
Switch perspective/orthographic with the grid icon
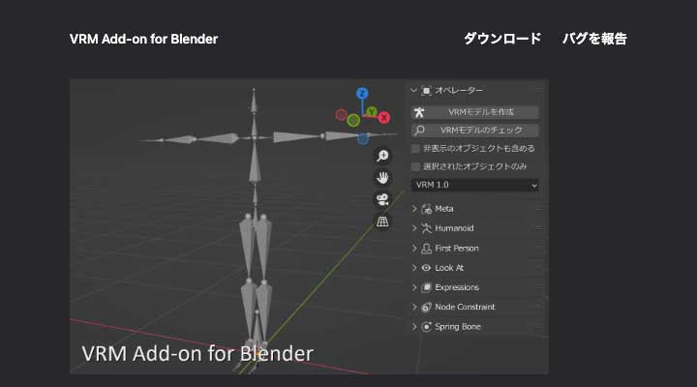coord(382,222)
